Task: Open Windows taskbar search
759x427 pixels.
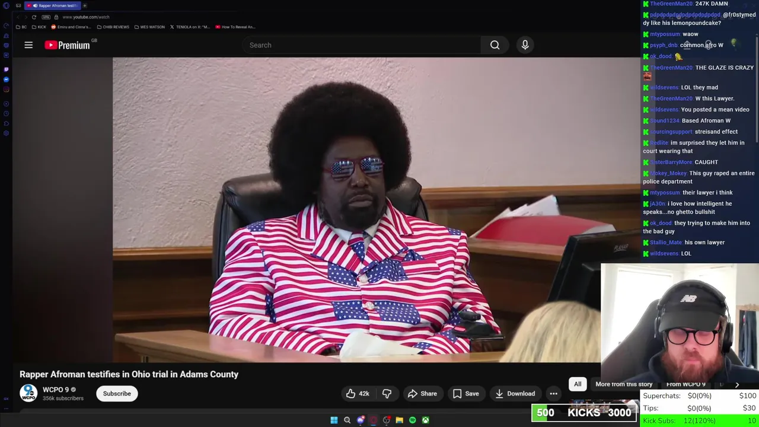Action: click(347, 420)
